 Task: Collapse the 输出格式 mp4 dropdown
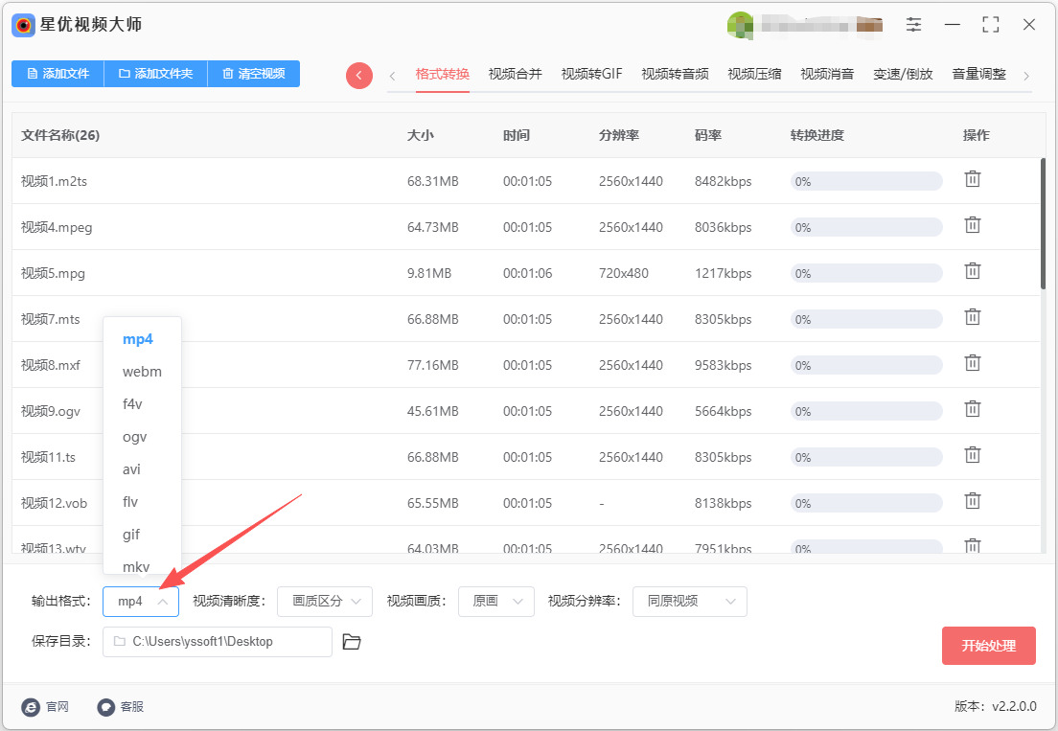(x=140, y=602)
